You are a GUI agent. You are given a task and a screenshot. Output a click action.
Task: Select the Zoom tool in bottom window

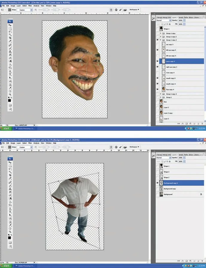click(10, 232)
